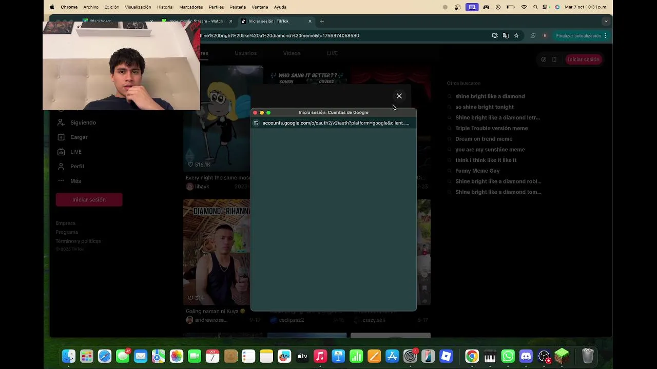Search 'shine bright like a diamond' suggestion
657x369 pixels.
click(x=490, y=96)
